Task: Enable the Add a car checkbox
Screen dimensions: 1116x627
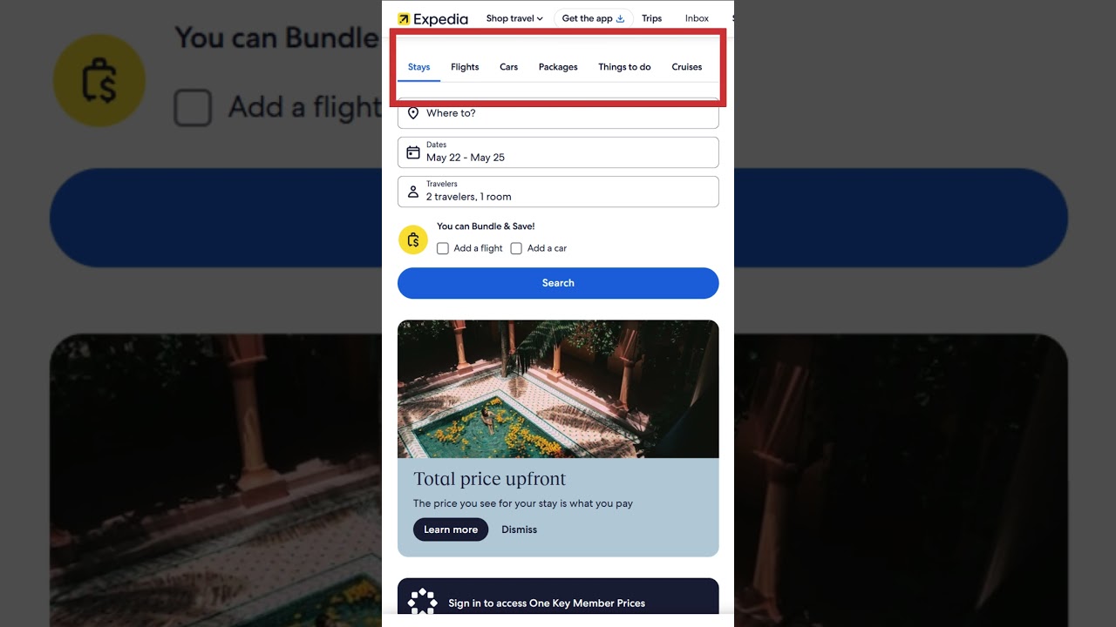Action: pyautogui.click(x=516, y=248)
